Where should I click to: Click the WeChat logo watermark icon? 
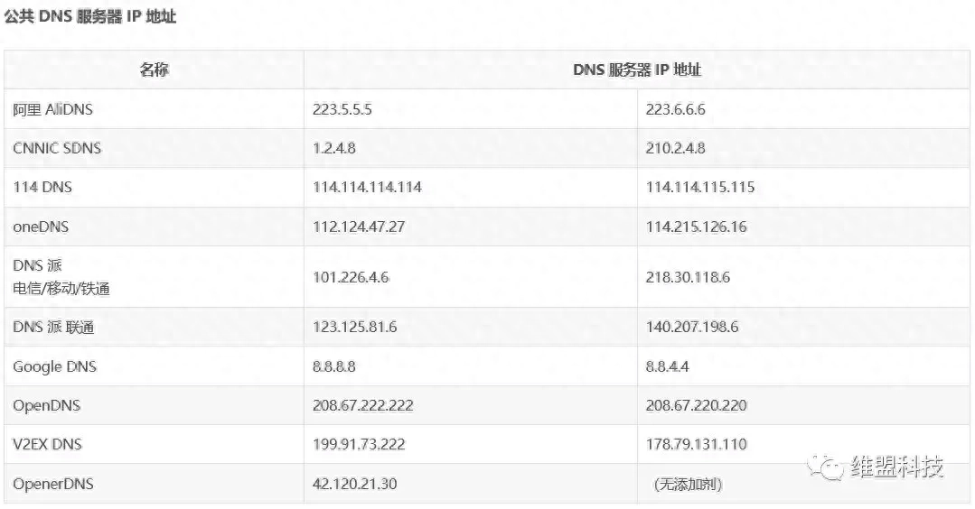coord(828,467)
